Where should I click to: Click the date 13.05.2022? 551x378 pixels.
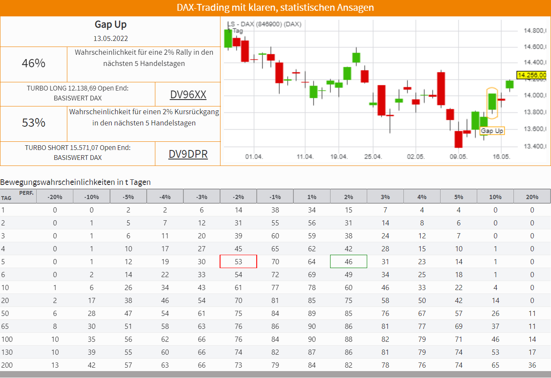coord(110,38)
